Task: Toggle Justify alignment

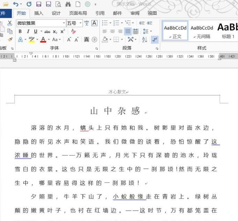Action: 128,31
